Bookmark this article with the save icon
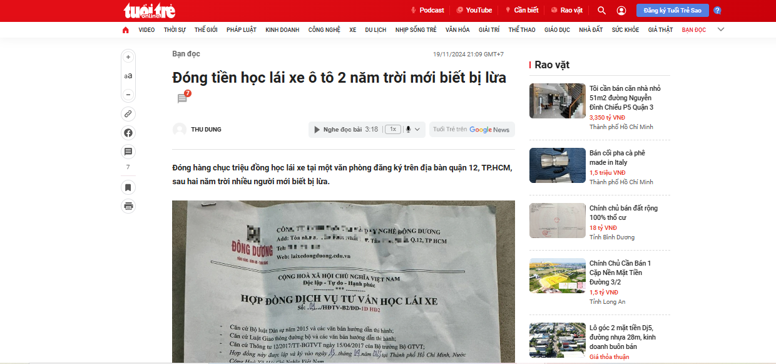Viewport: 776px width, 364px height. point(128,187)
